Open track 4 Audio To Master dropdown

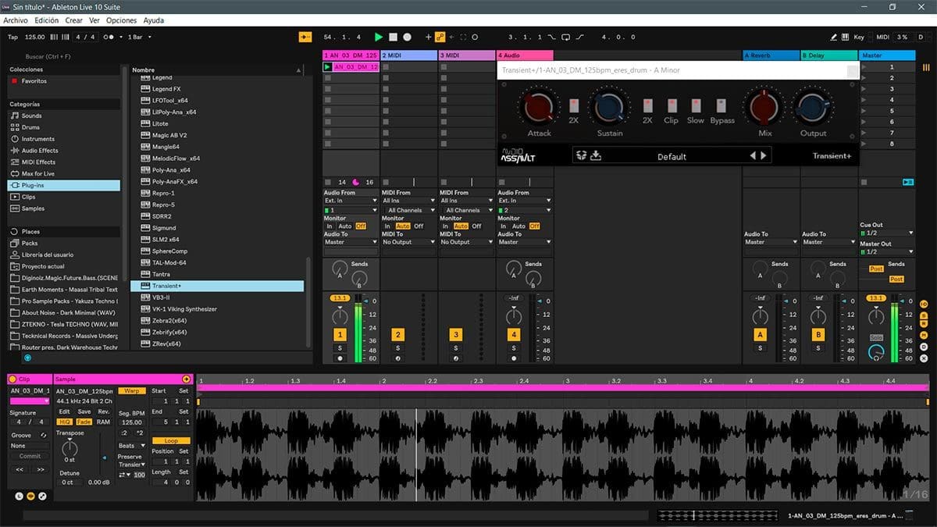pyautogui.click(x=525, y=242)
